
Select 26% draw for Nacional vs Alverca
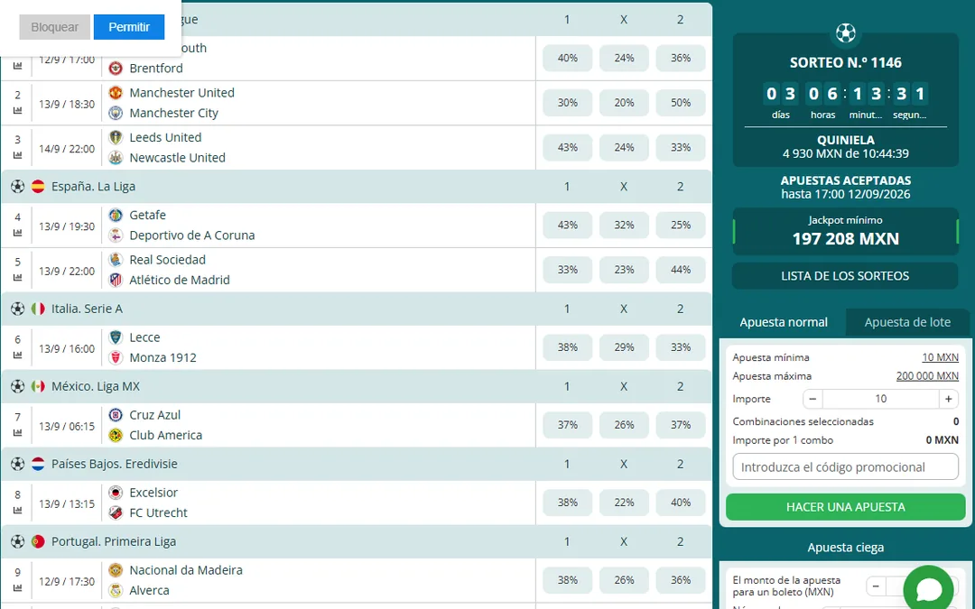pos(624,581)
